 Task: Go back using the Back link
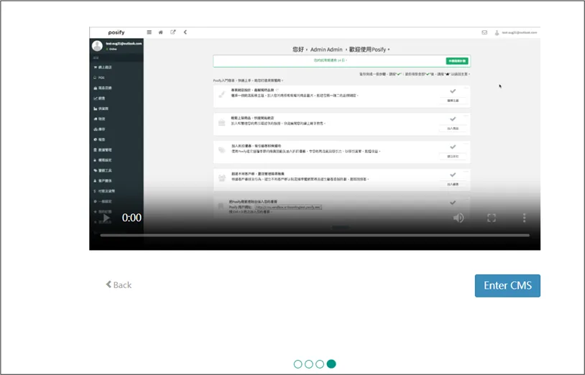(x=119, y=284)
